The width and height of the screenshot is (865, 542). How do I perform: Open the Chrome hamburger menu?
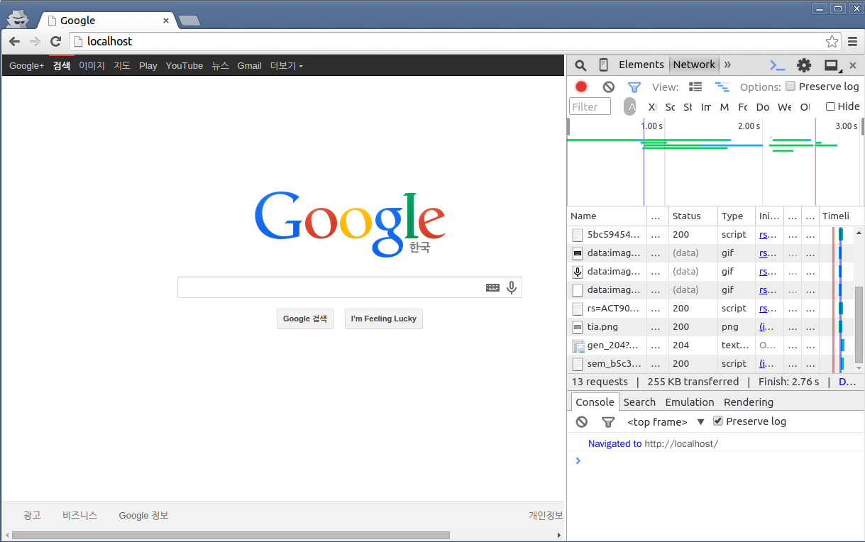(852, 41)
